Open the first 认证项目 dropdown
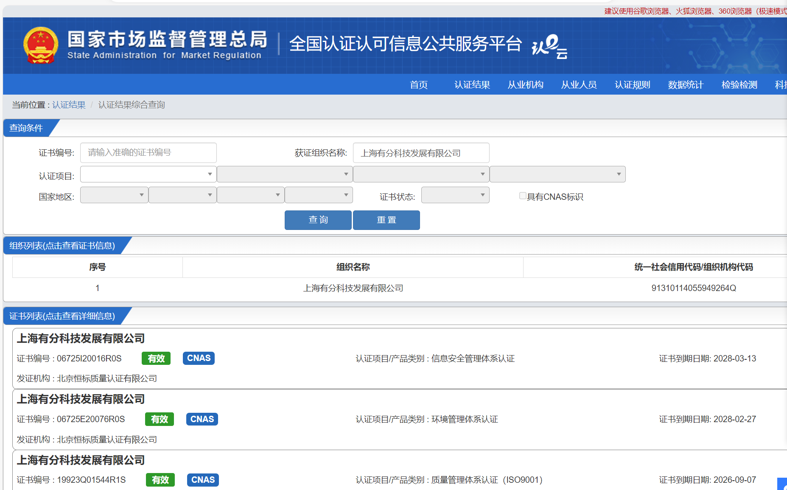The image size is (787, 490). pos(148,174)
